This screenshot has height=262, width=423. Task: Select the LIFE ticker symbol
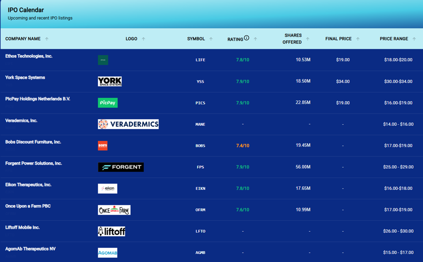200,60
